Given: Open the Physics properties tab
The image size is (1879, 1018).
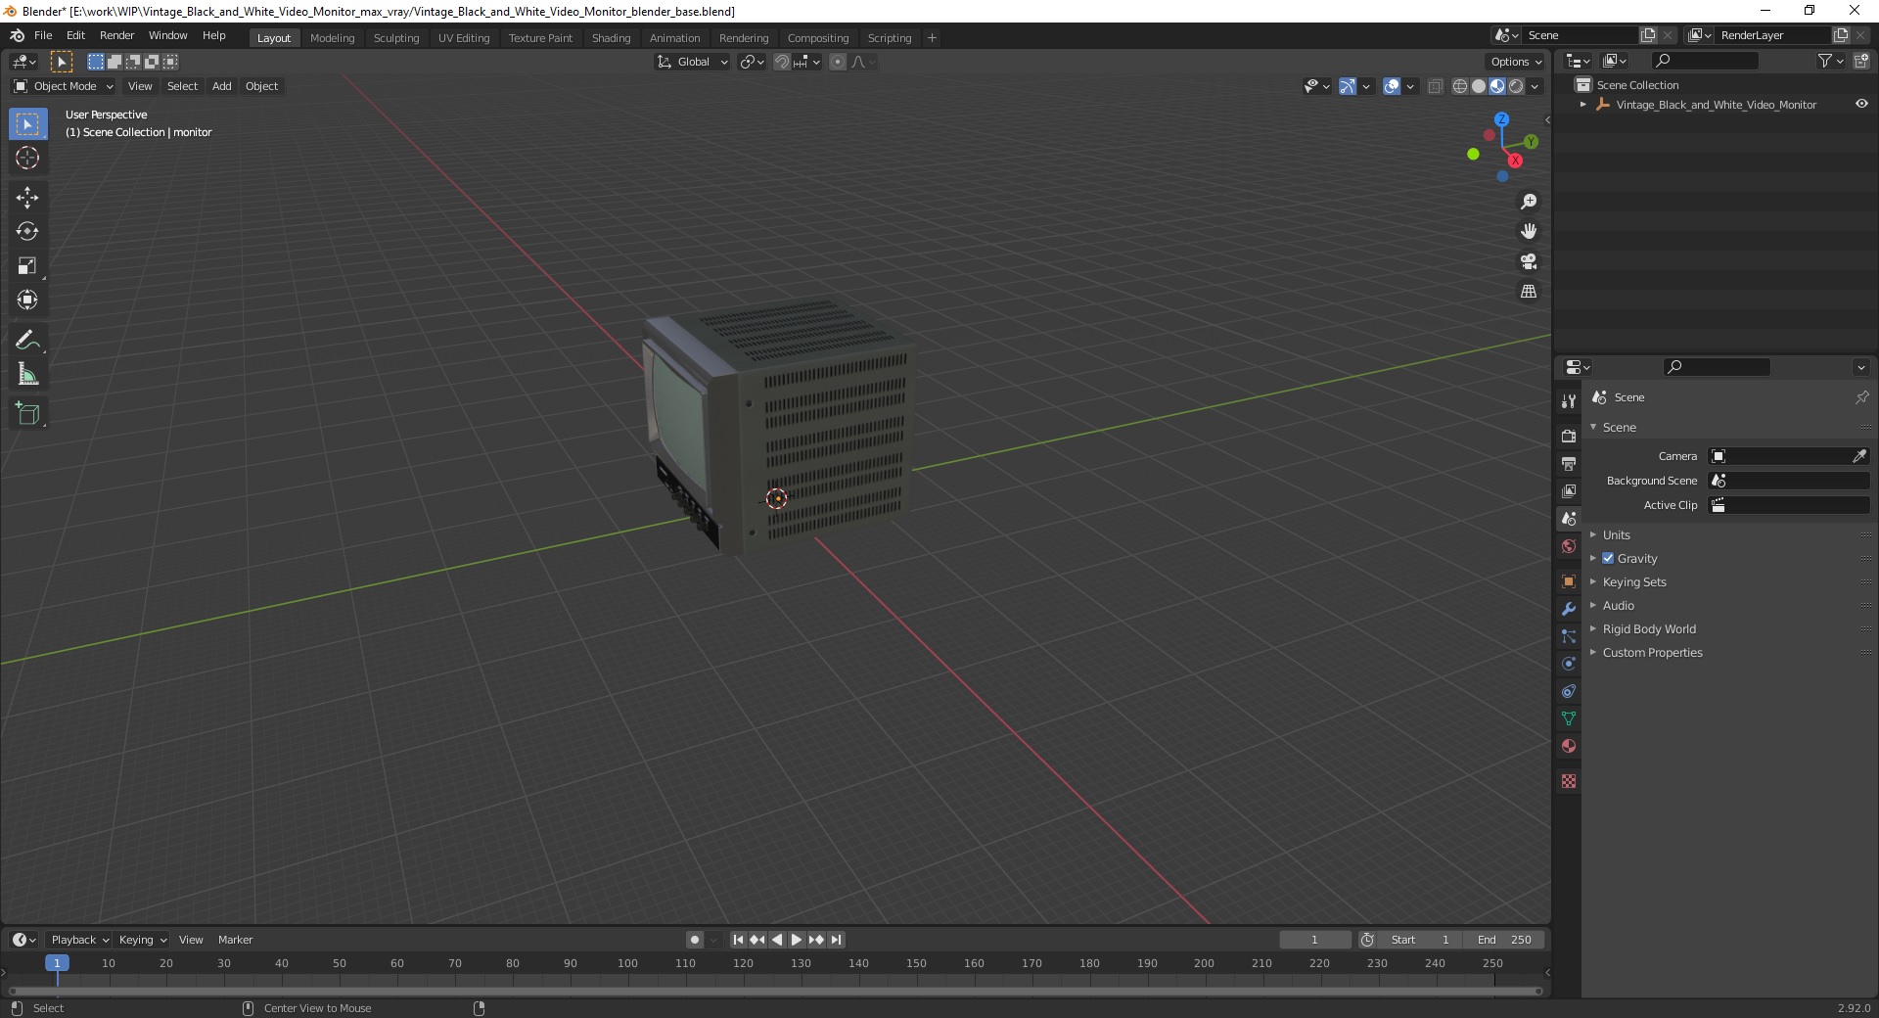Looking at the screenshot, I should tap(1569, 664).
